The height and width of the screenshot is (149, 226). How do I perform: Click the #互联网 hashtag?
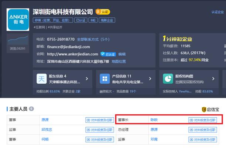(39, 27)
